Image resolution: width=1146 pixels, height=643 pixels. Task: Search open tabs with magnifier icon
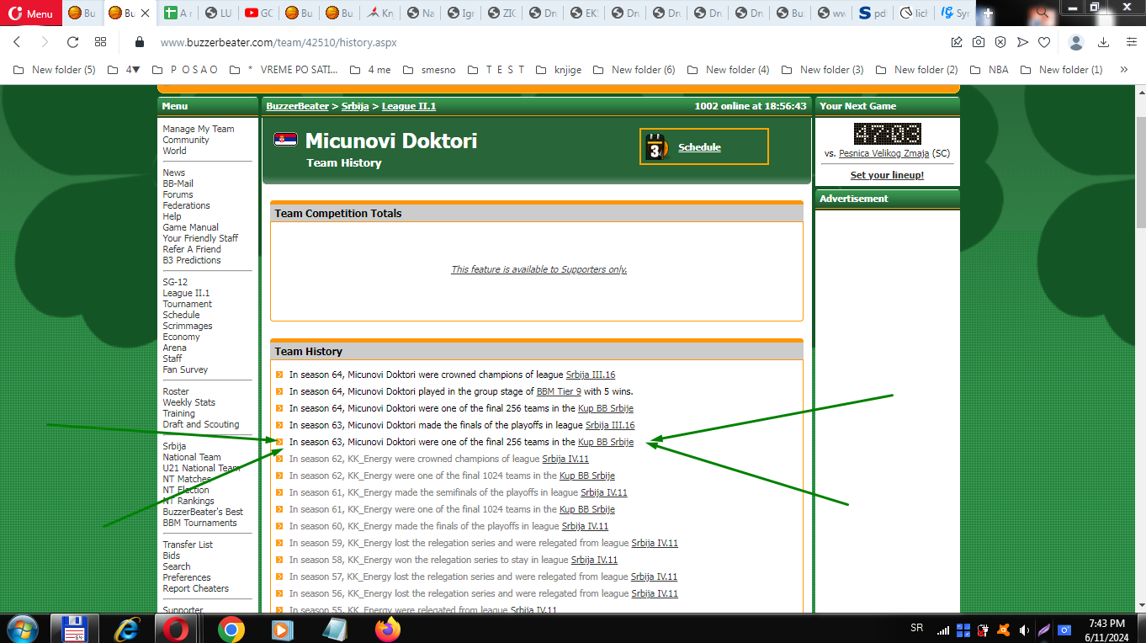coord(1042,13)
